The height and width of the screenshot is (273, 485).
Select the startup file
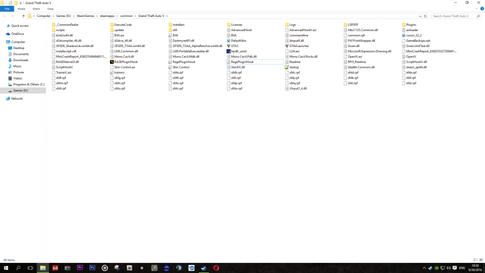click(x=292, y=67)
